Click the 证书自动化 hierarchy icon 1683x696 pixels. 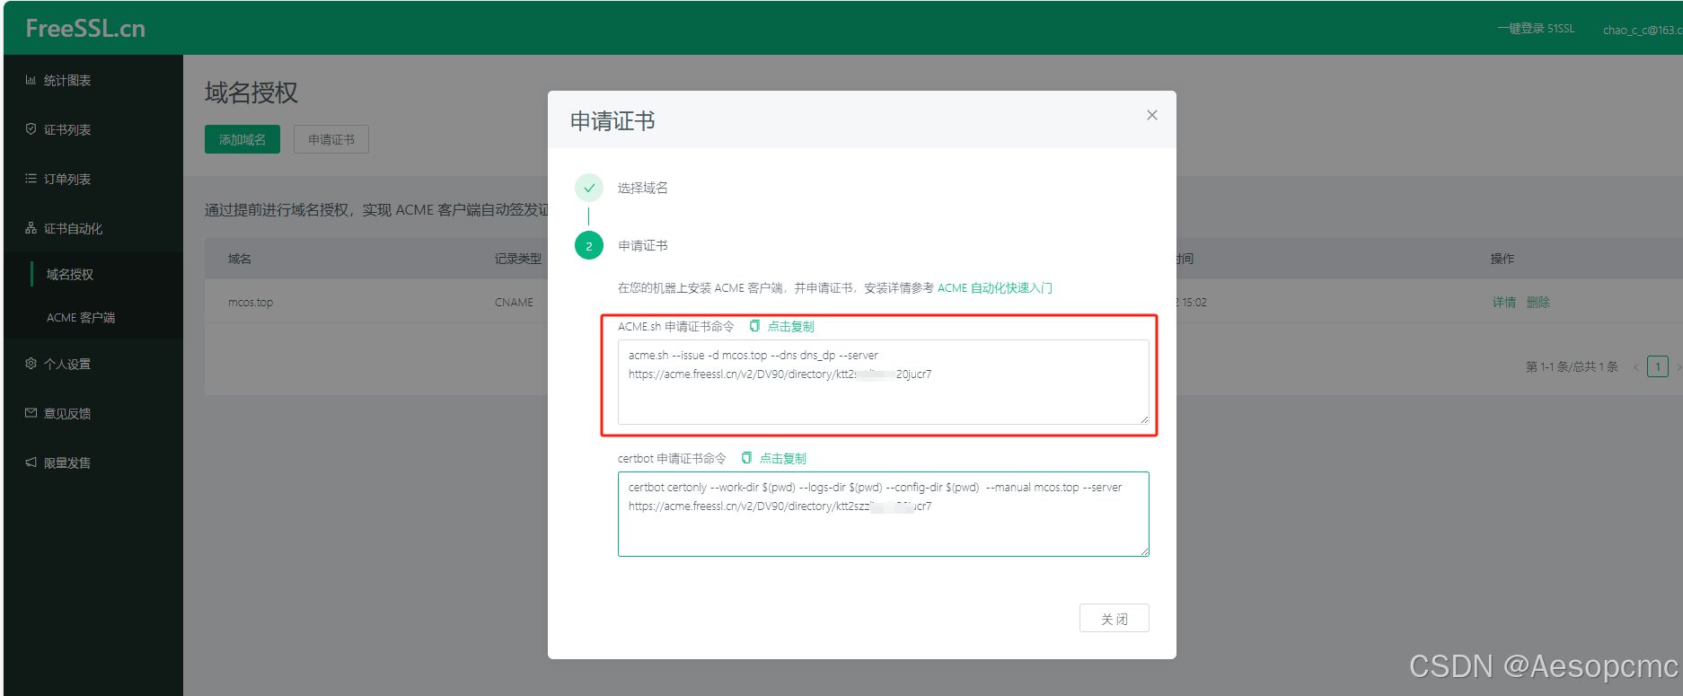tap(31, 228)
